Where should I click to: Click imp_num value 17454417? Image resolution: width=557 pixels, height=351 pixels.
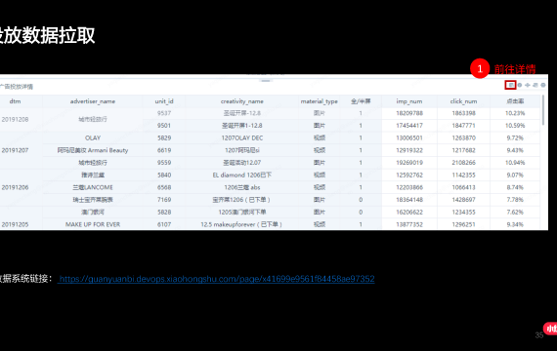(409, 126)
